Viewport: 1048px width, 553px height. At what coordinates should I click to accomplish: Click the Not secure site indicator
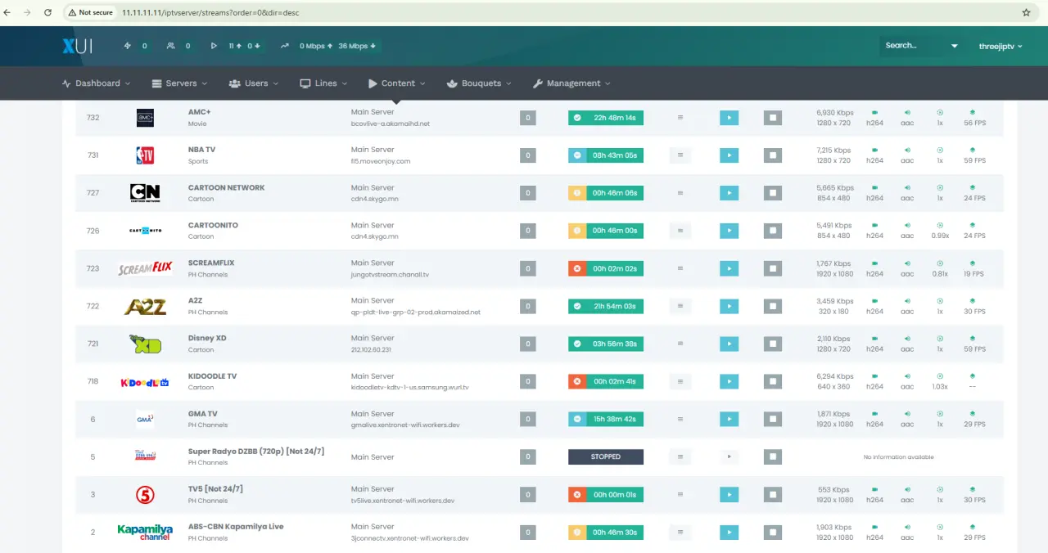91,13
